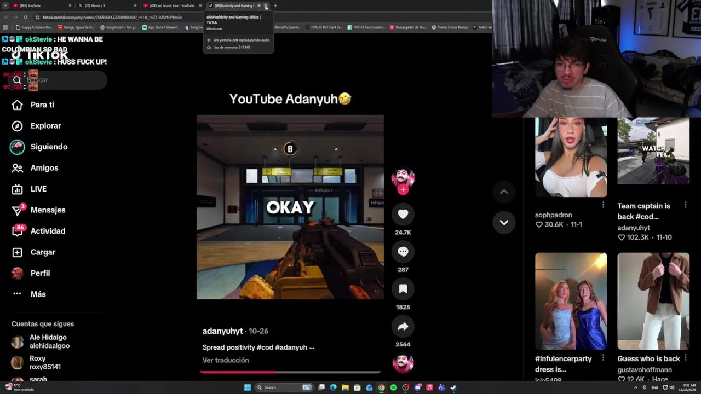The height and width of the screenshot is (394, 701).
Task: Open the Explorar page
Action: pyautogui.click(x=37, y=126)
